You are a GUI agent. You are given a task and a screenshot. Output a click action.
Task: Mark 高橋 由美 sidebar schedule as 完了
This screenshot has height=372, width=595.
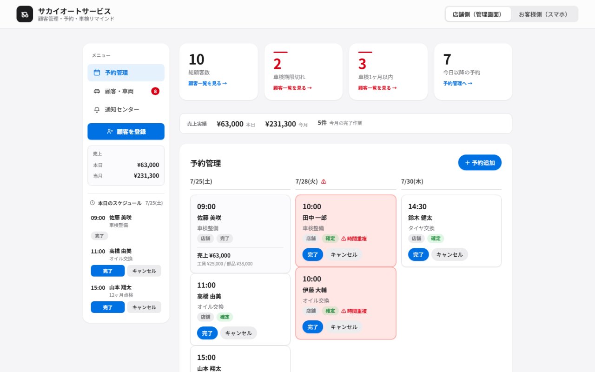tap(108, 271)
